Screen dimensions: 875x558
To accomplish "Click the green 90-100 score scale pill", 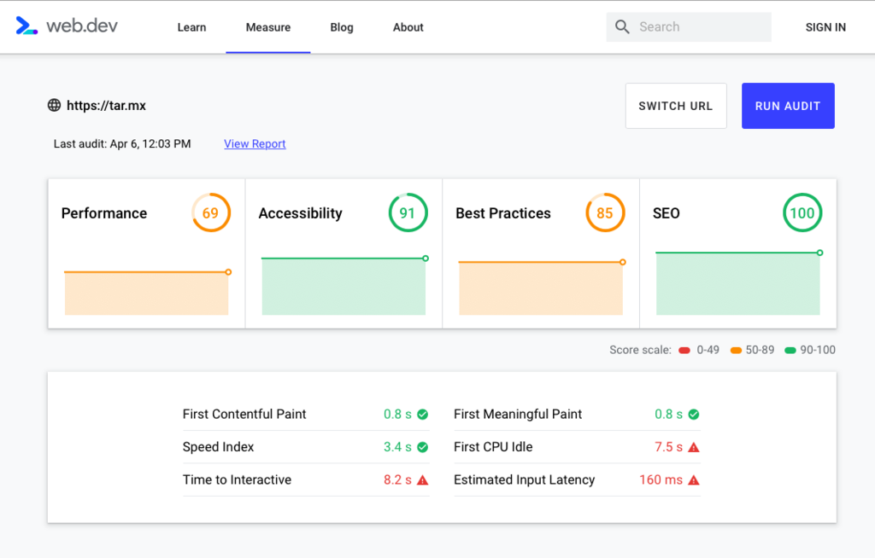I will (790, 350).
